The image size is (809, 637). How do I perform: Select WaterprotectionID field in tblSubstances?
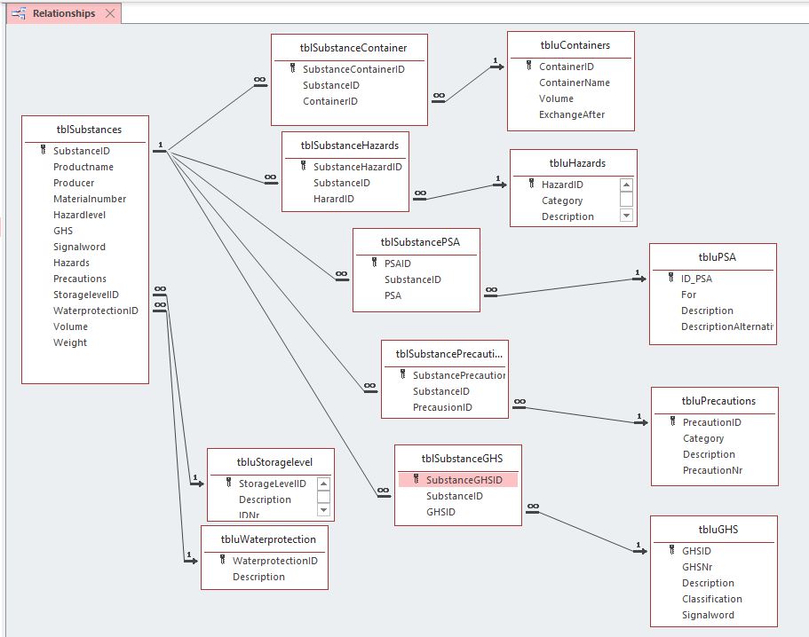point(95,311)
